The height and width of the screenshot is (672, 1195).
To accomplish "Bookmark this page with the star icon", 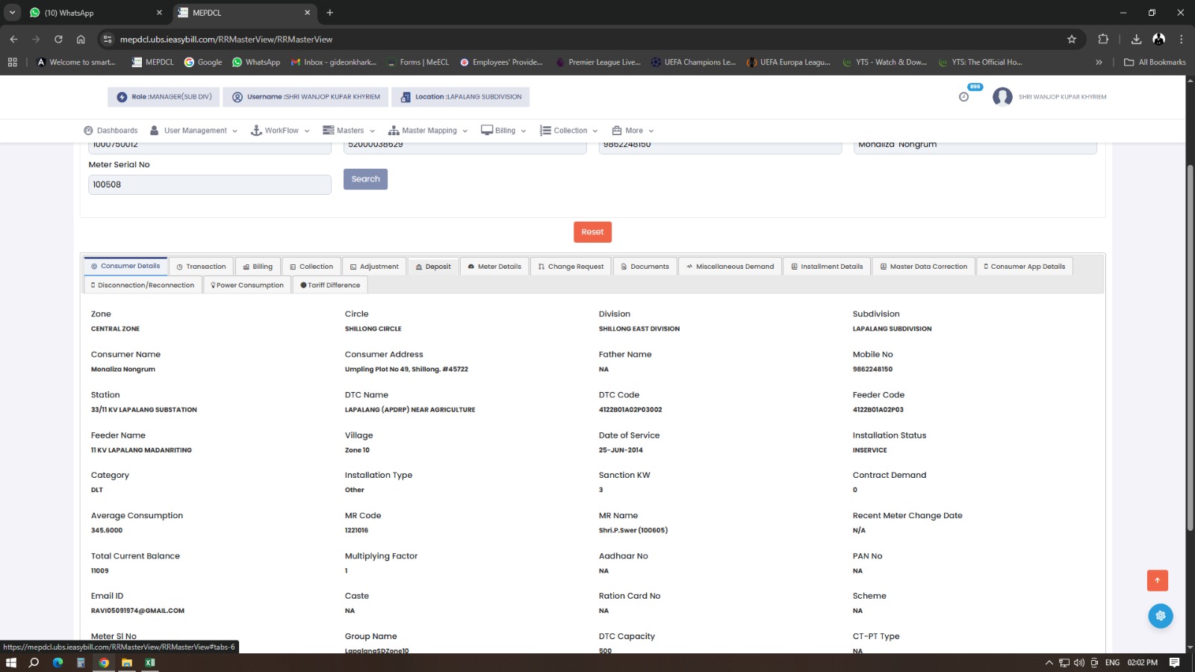I will pyautogui.click(x=1072, y=40).
